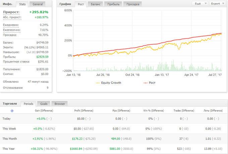Select the This Week row label
The image size is (228, 154).
pyautogui.click(x=9, y=129)
